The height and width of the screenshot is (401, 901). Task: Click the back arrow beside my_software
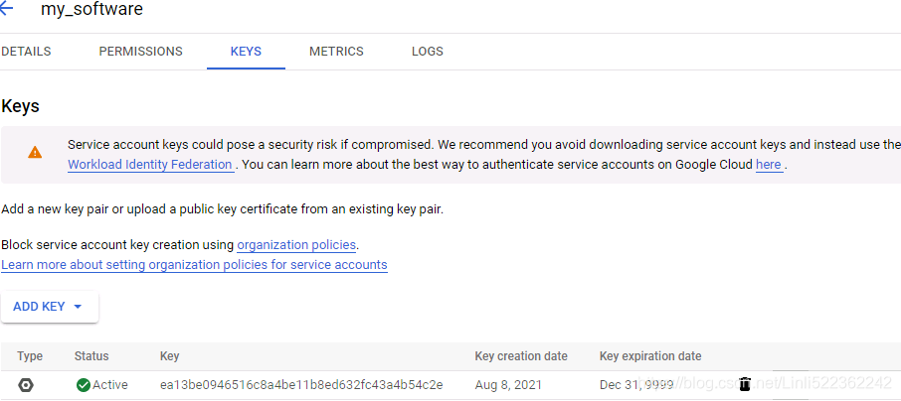tap(6, 9)
